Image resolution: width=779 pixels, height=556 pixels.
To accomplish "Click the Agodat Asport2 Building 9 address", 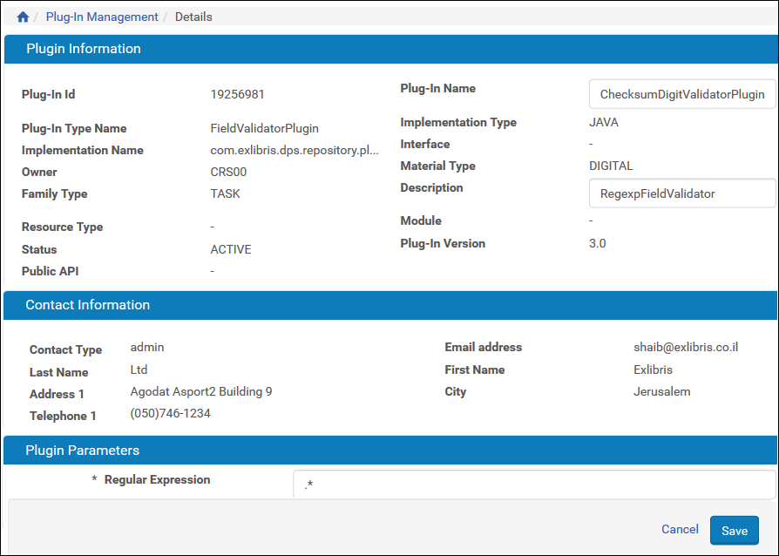I will tap(201, 391).
